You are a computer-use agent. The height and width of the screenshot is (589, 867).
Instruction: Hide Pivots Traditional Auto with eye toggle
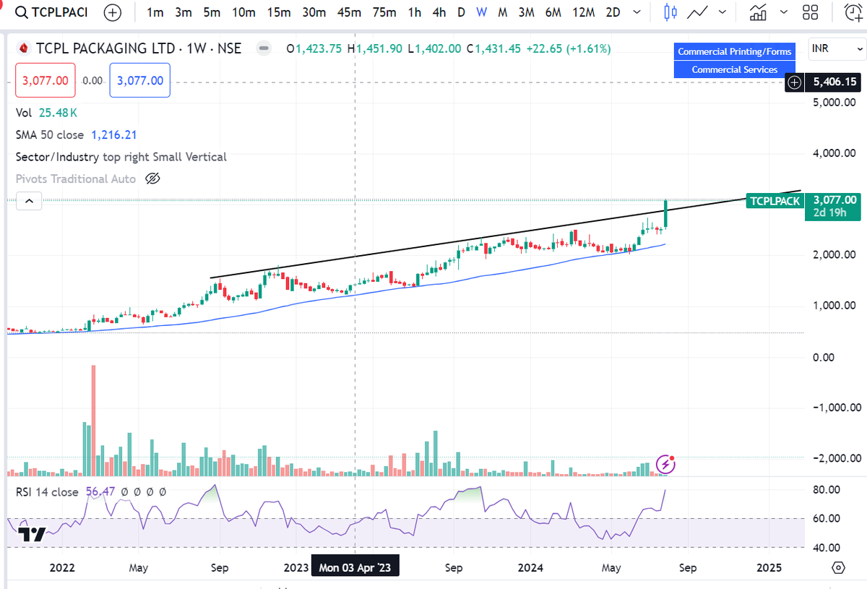(152, 179)
